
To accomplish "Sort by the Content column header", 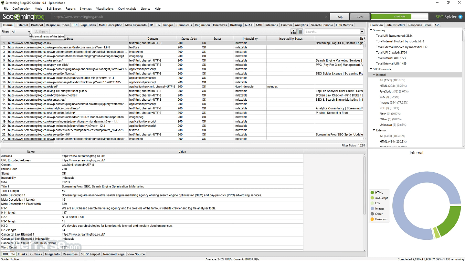I will tap(153, 39).
